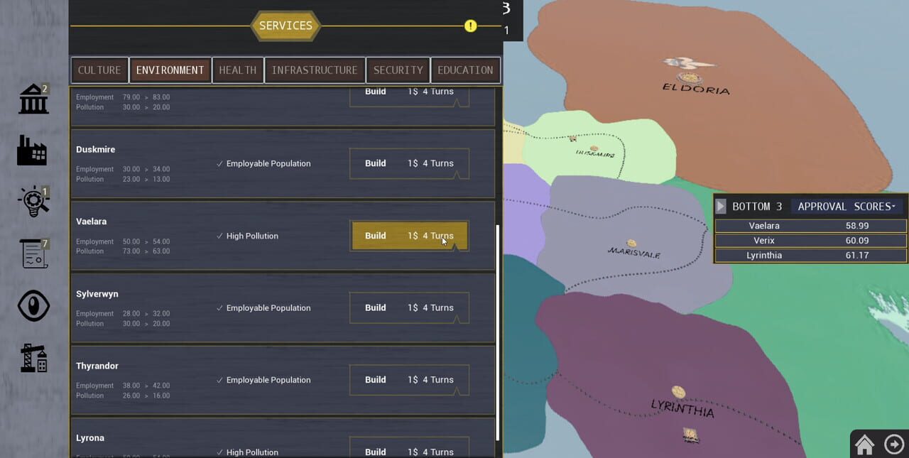Toggle Employable Population checkmark for Sylverwyn

tap(219, 308)
